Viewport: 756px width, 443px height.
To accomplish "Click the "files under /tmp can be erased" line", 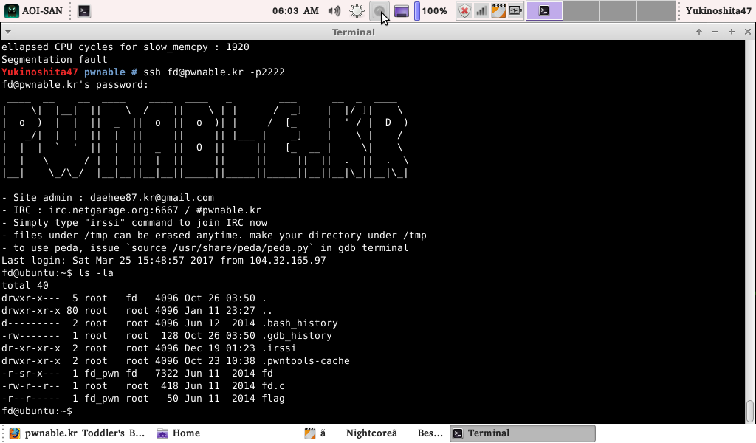I will [x=214, y=236].
